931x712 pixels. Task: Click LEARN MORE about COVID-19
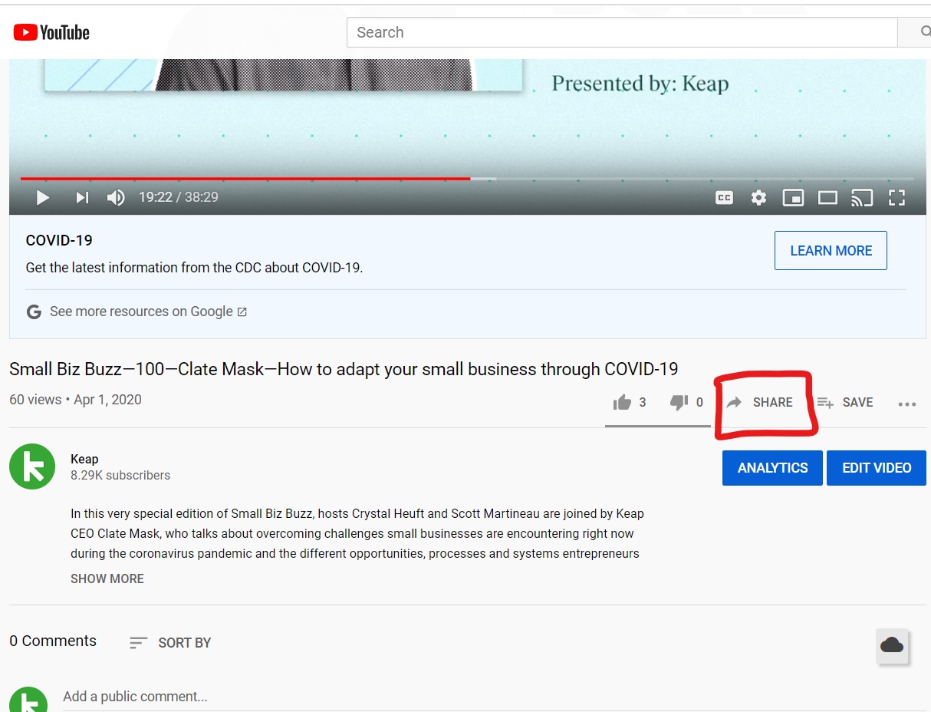831,250
